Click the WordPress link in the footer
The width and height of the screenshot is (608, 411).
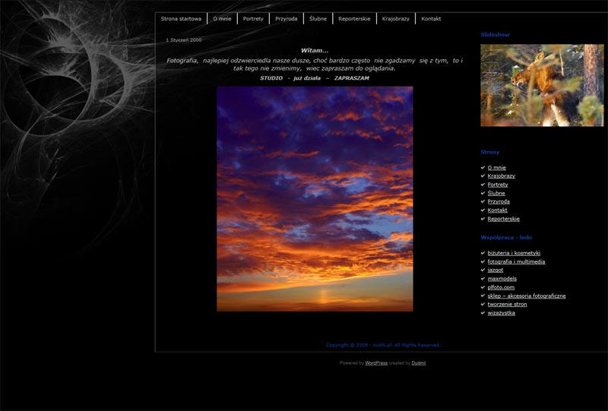(376, 363)
